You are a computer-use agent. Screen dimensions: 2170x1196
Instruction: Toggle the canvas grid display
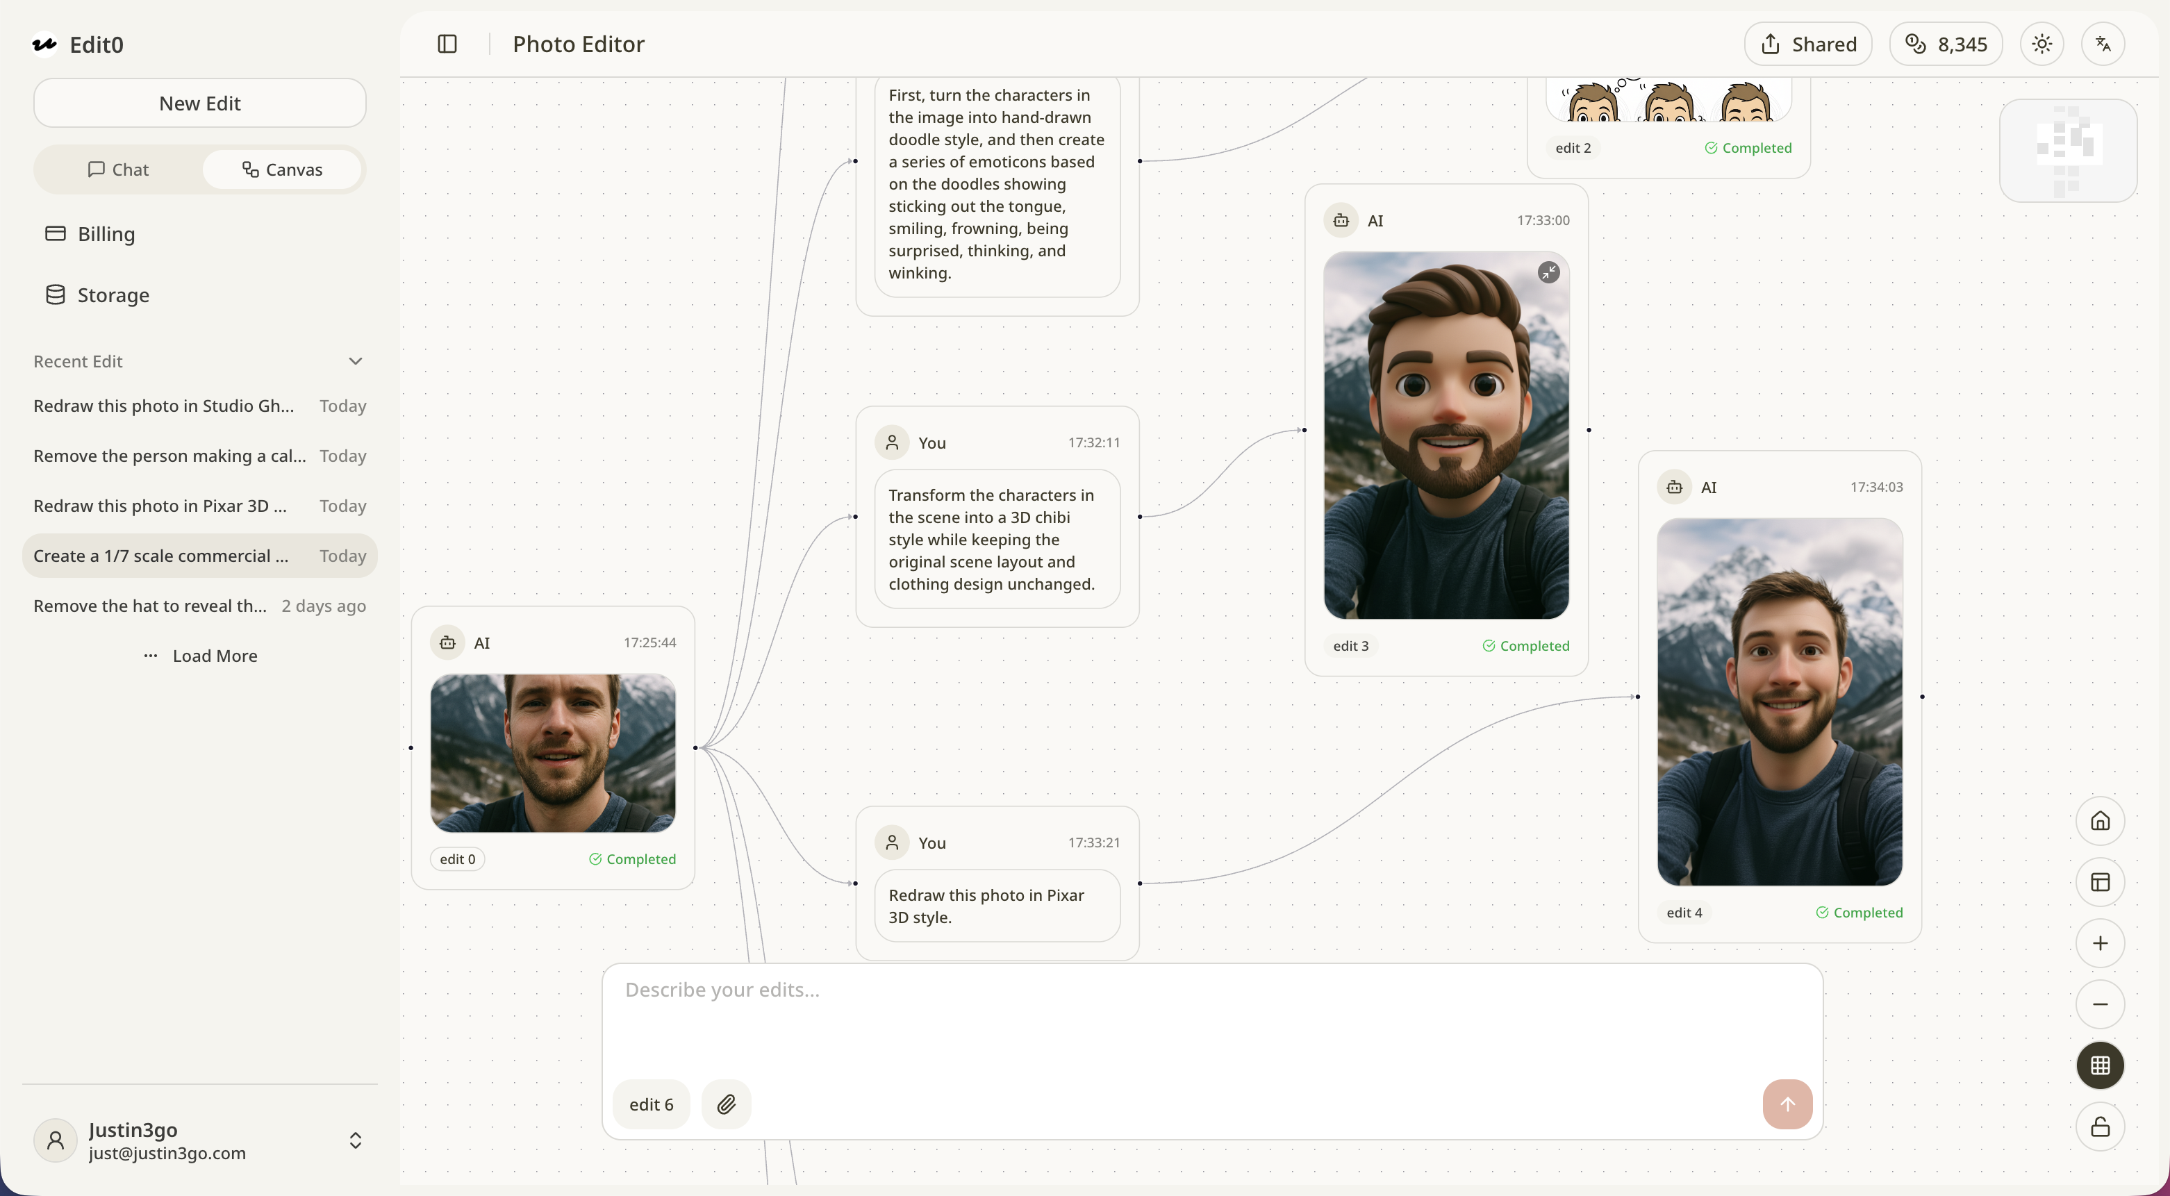tap(2100, 1065)
